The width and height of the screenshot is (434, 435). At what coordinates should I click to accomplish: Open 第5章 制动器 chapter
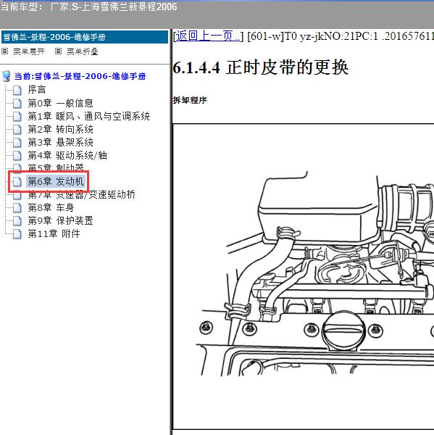[x=56, y=167]
